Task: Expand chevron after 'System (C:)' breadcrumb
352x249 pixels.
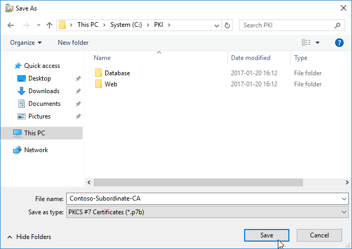Action: (148, 25)
